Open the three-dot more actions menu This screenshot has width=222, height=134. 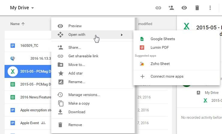coord(210,8)
